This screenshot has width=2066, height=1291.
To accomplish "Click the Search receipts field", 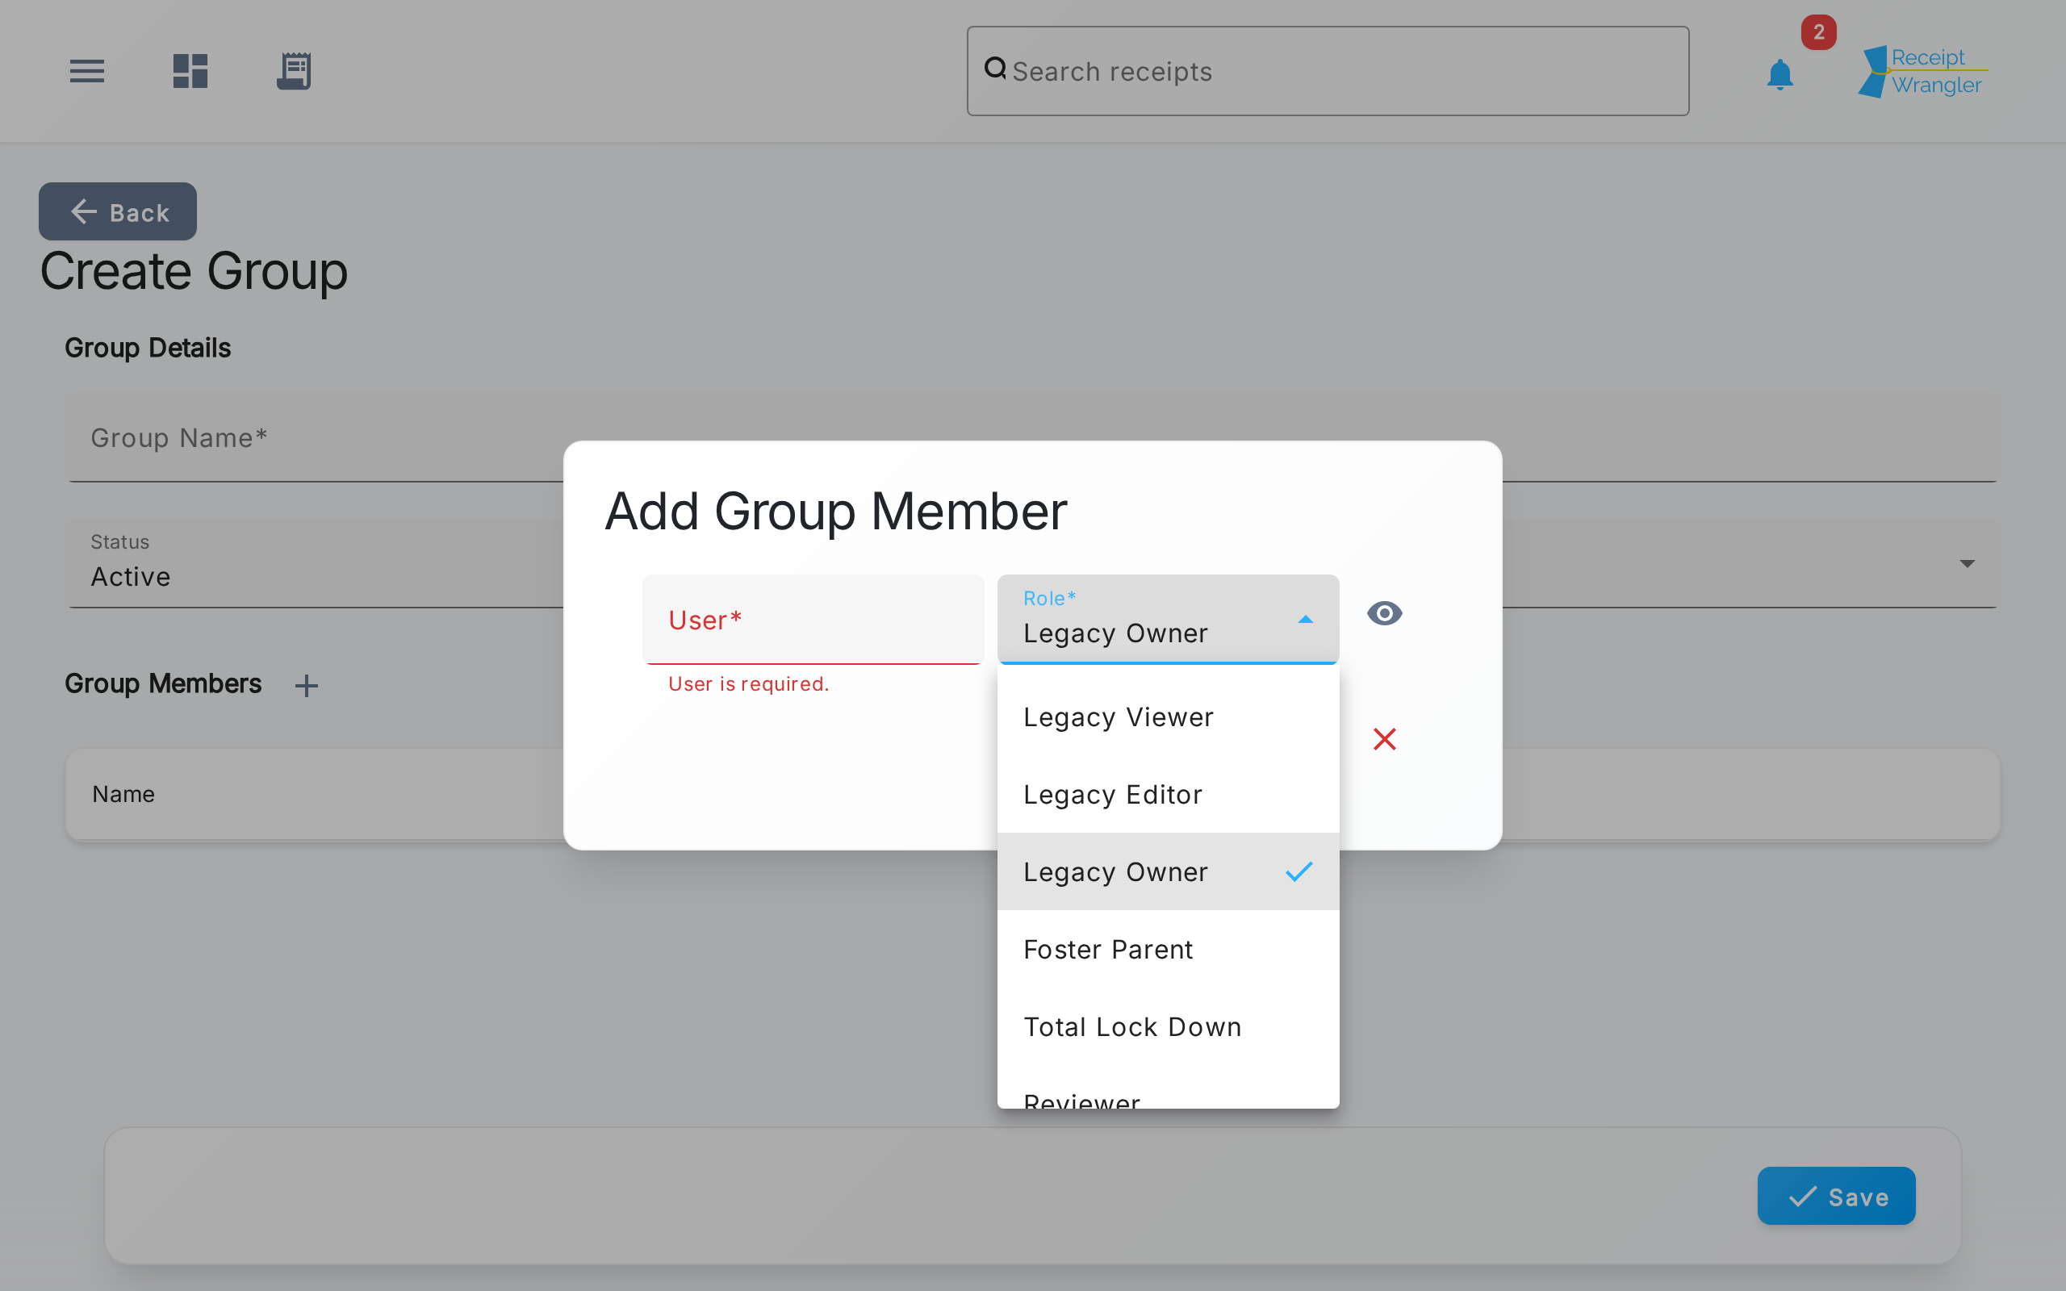I will coord(1328,71).
